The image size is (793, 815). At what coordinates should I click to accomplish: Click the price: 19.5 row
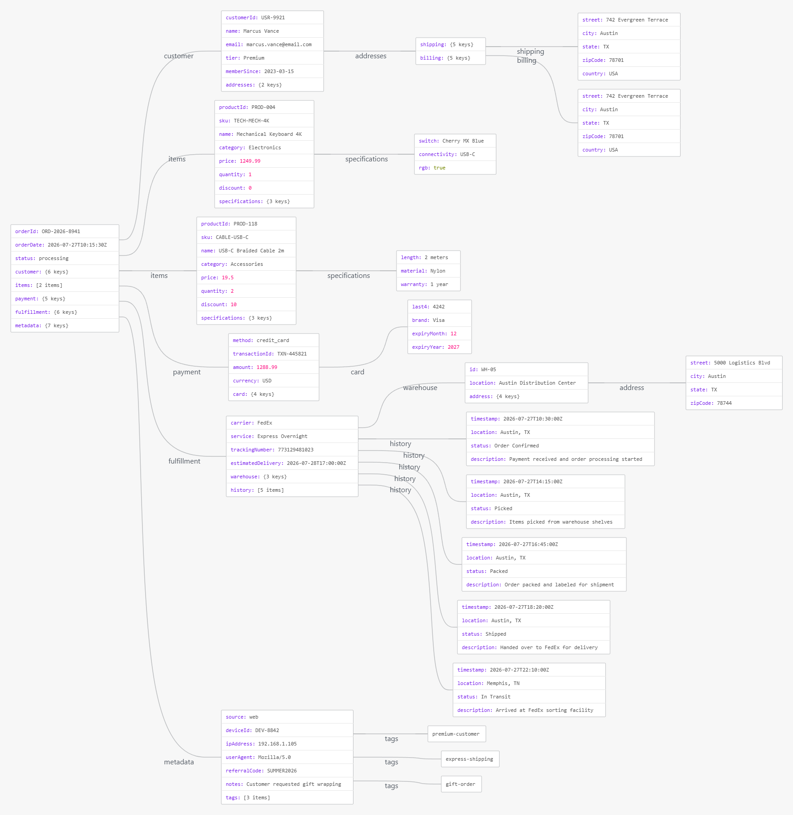point(246,277)
